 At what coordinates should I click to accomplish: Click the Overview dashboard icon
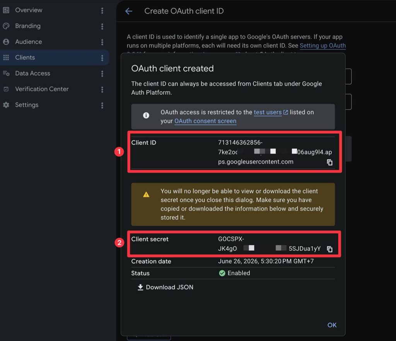tap(6, 10)
